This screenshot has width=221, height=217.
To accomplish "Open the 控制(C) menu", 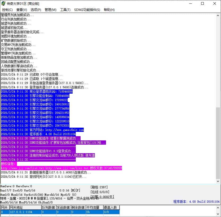I will tap(7, 10).
